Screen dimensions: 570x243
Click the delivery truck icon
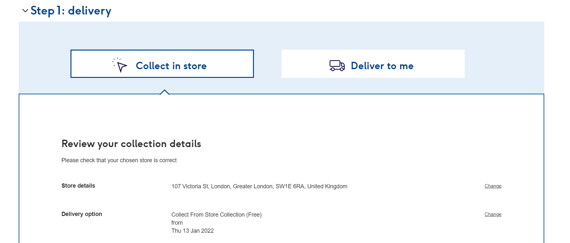[337, 65]
